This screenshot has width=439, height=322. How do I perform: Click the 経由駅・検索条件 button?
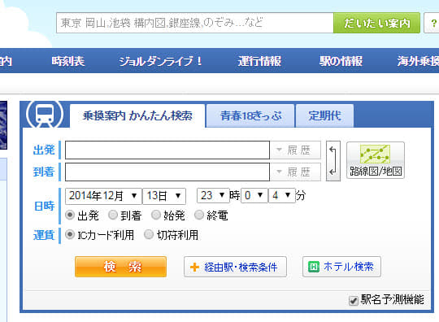235,267
